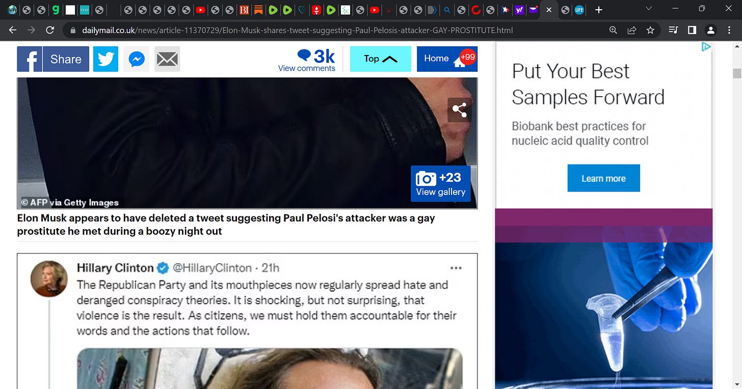
Task: Click the Elon Musk photo caption text
Action: 226,225
